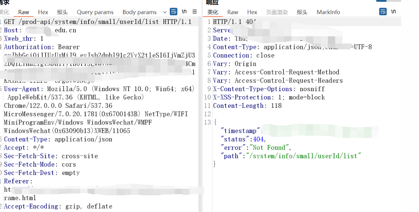Show non-printable characters in request panel
This screenshot has height=212, width=419.
click(184, 12)
